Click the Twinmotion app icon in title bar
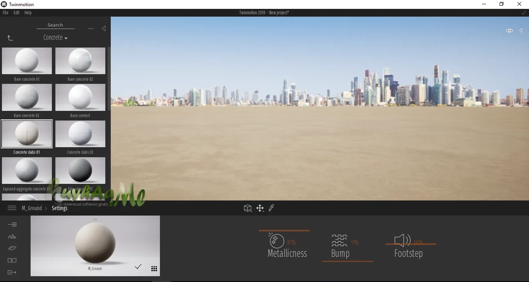 [x=4, y=4]
